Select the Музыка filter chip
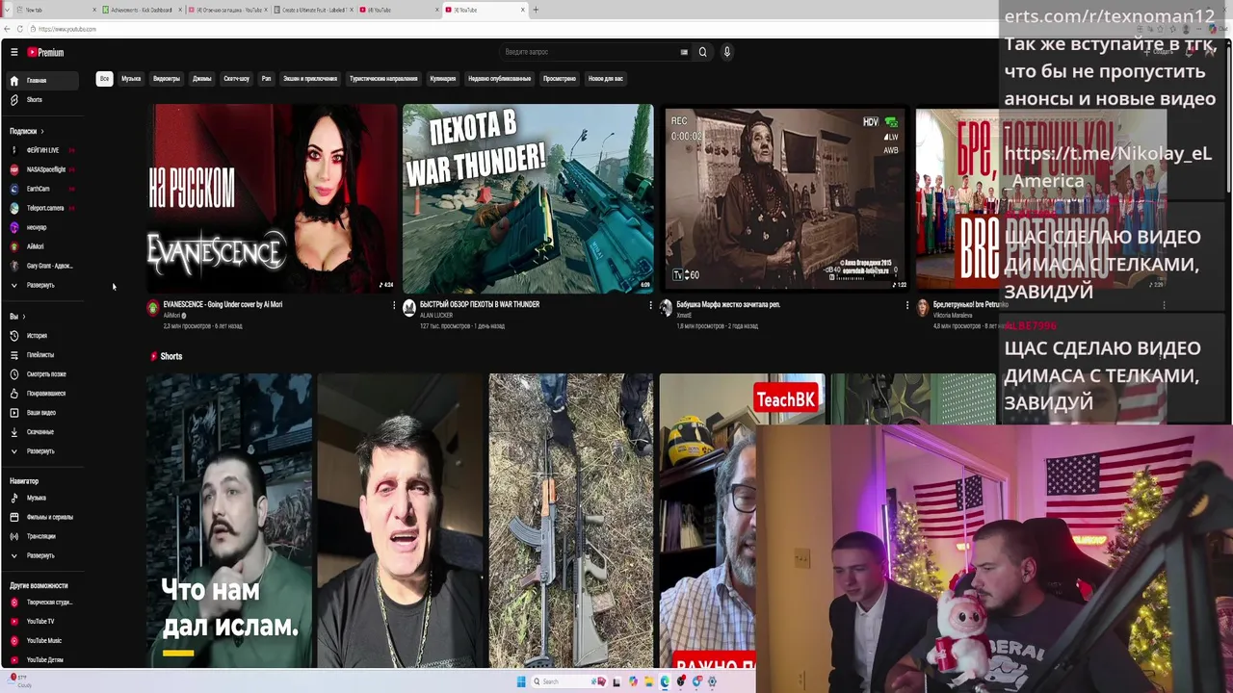The width and height of the screenshot is (1233, 693). tap(131, 79)
